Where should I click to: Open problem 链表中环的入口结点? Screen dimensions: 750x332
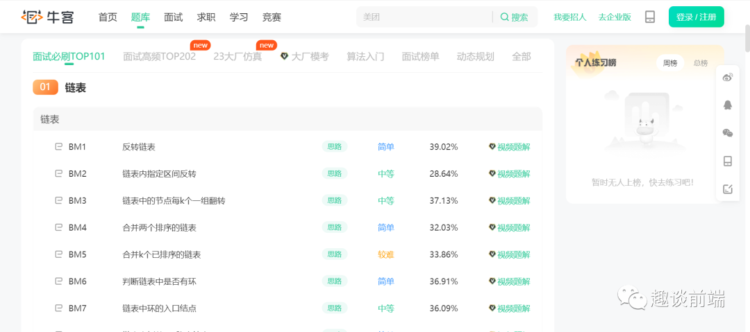point(159,308)
